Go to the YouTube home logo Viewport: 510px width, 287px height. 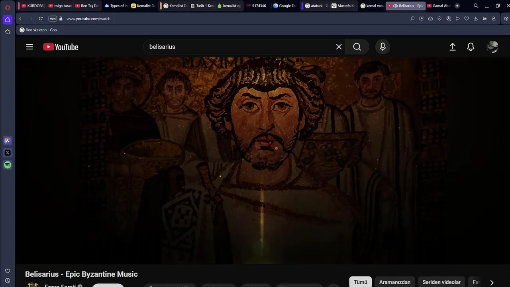(61, 47)
